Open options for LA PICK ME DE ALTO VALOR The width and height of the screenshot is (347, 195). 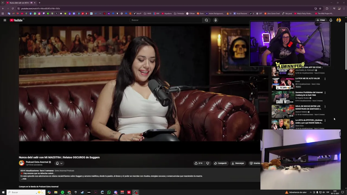pos(325,79)
